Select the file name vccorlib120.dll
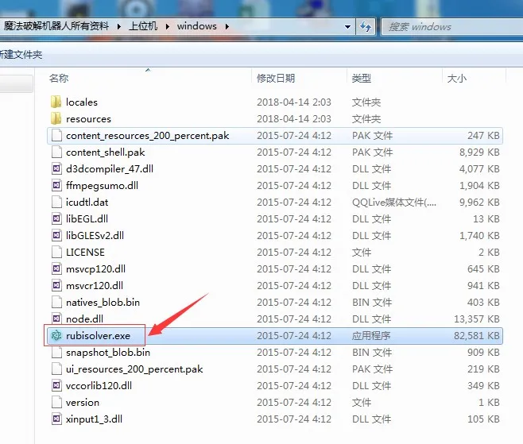This screenshot has height=444, width=523. tap(99, 385)
